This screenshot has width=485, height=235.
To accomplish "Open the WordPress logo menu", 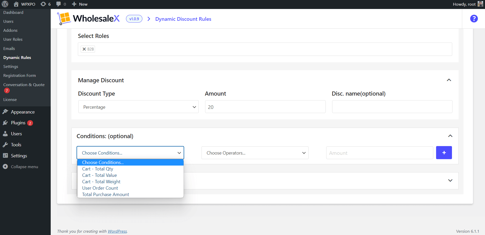I will click(x=5, y=4).
